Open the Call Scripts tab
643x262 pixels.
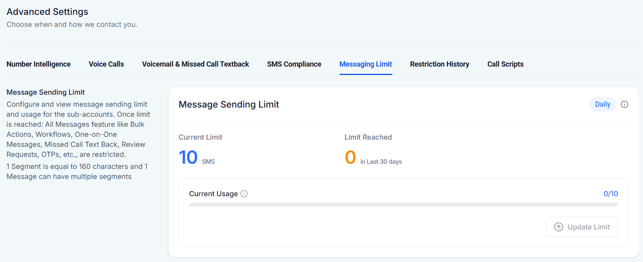505,64
